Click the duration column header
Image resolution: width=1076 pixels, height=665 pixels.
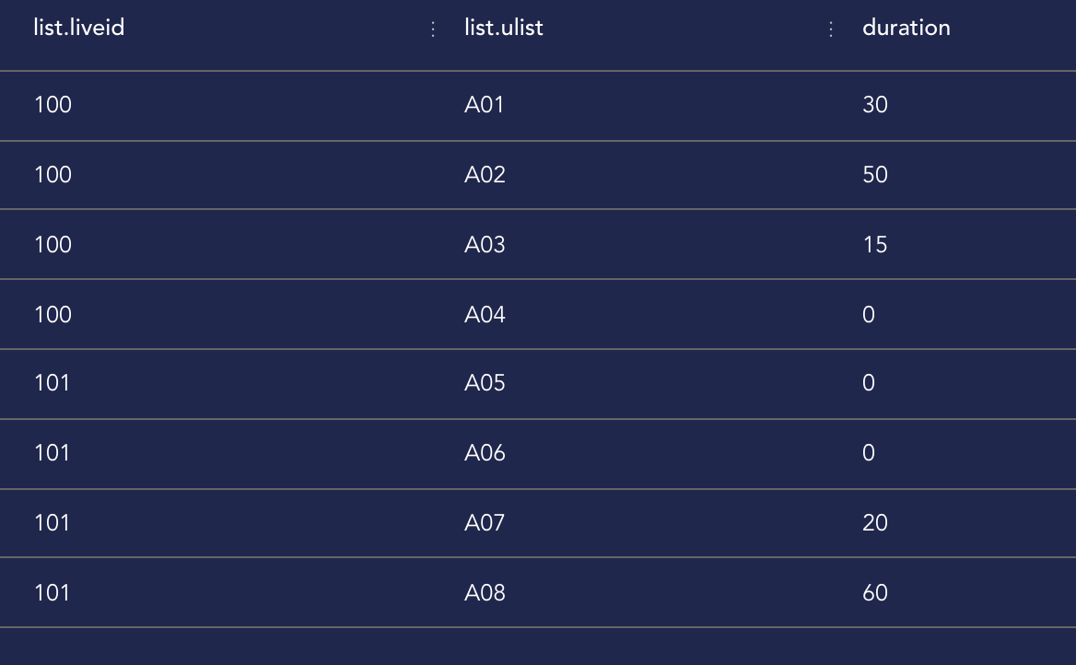click(906, 28)
